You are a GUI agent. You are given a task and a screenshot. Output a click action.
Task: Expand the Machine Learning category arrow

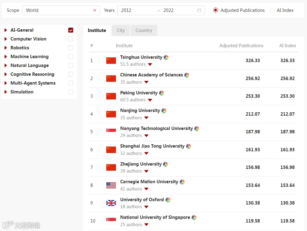(x=6, y=57)
